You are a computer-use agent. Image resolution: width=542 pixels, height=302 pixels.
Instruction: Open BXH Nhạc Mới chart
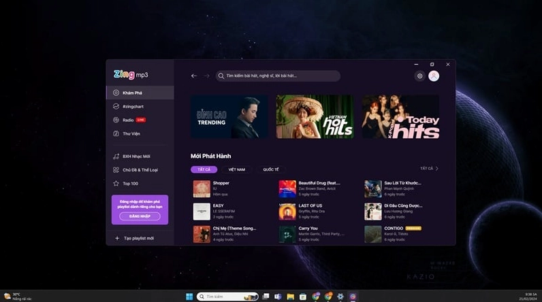coord(136,156)
